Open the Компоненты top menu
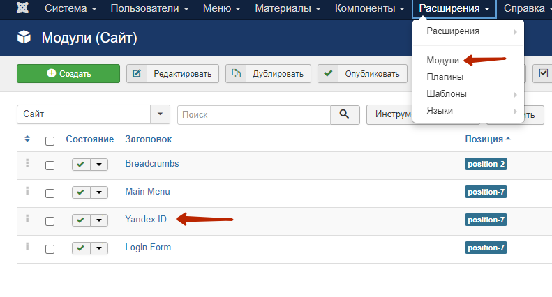The image size is (552, 297). 369,9
